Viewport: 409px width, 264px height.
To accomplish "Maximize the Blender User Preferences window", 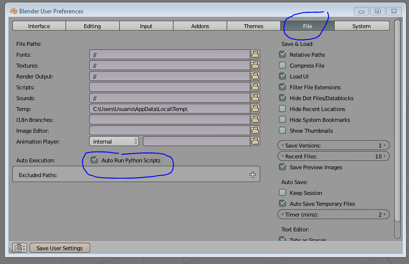I will click(377, 11).
